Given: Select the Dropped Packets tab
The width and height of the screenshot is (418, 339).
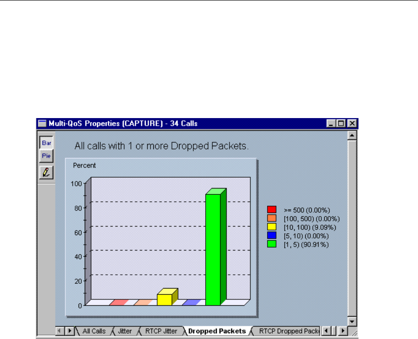Looking at the screenshot, I should click(217, 331).
